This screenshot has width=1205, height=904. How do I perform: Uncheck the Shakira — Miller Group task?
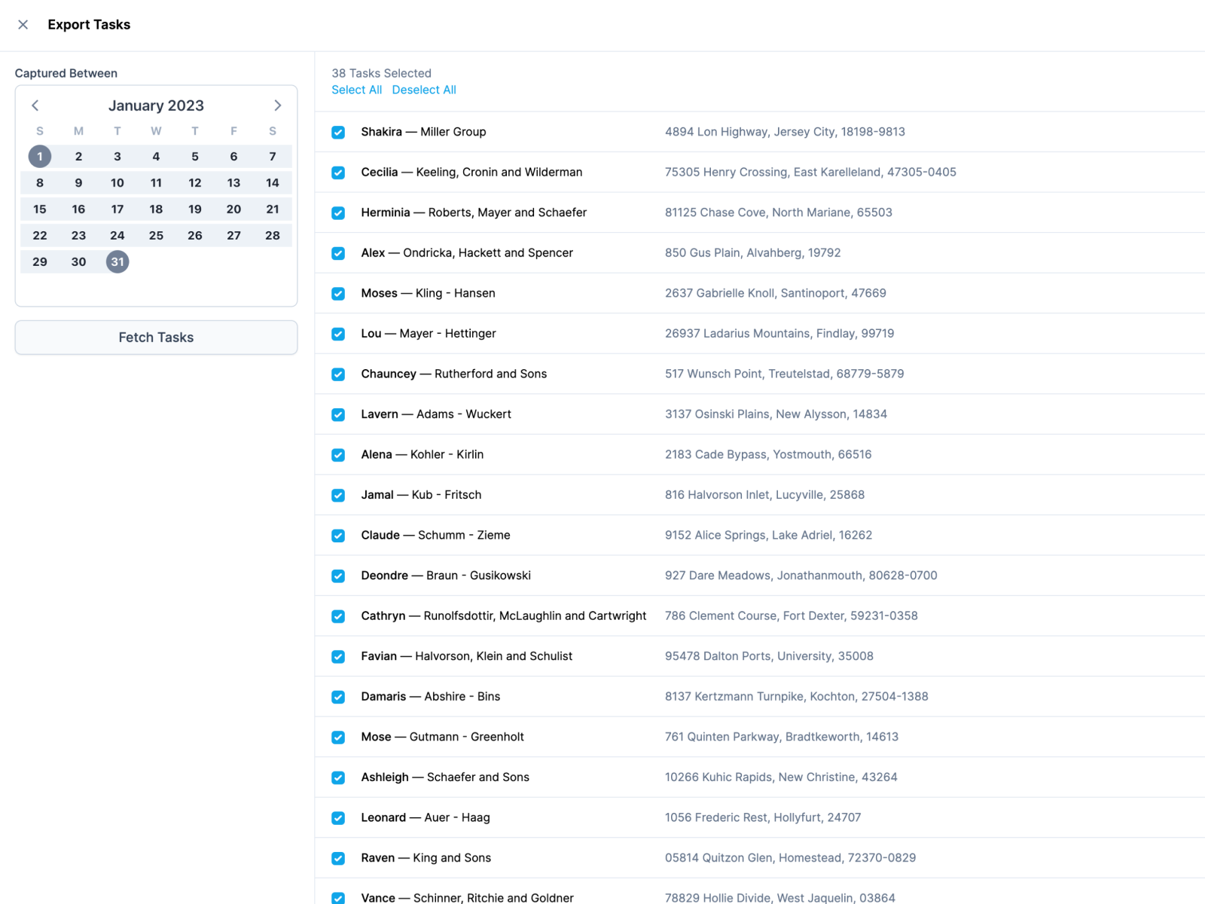[x=338, y=133]
